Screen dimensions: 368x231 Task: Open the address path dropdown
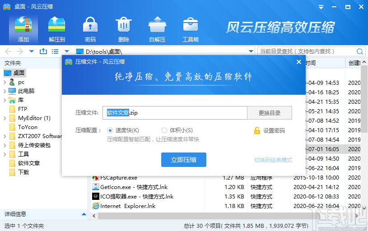pyautogui.click(x=251, y=51)
